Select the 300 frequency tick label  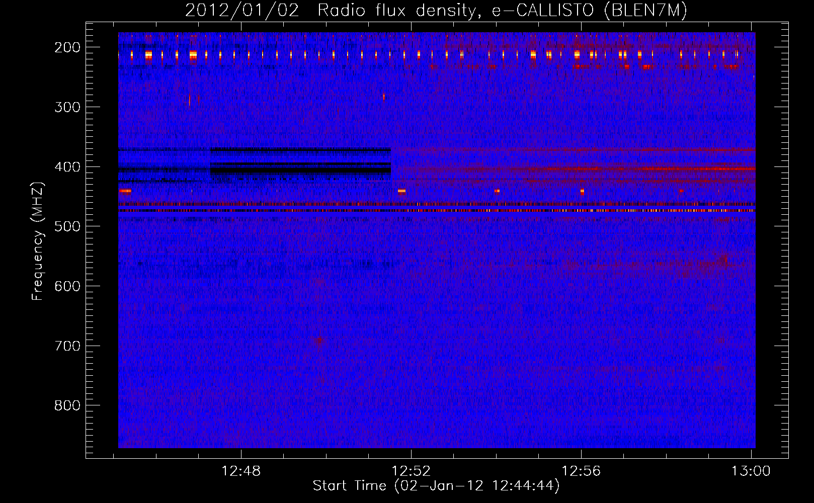pos(67,107)
